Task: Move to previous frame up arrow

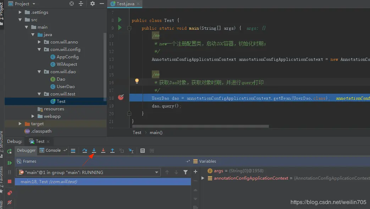Action: 167,172
